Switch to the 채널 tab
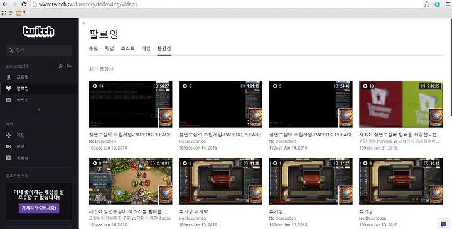The height and width of the screenshot is (229, 452). pos(109,49)
